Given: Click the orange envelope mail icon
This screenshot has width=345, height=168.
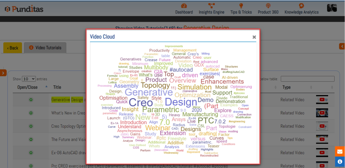Looking at the screenshot, I should point(340,151).
